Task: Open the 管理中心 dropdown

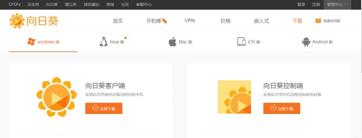Action: point(337,5)
